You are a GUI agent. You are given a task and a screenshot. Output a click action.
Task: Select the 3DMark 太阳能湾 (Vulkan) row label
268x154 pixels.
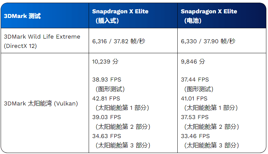tap(41, 103)
